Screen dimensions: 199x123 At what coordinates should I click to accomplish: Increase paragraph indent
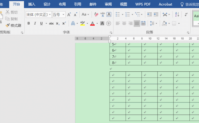[156, 14]
